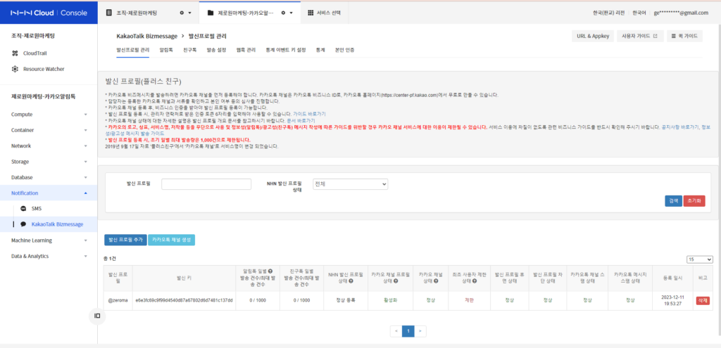Click the @zeroma profile cell
Viewport: 721px width, 348px height.
pyautogui.click(x=118, y=301)
